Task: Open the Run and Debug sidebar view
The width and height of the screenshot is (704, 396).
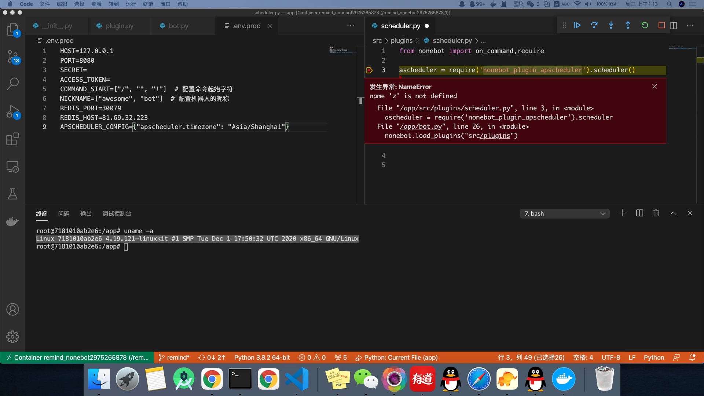Action: tap(13, 112)
